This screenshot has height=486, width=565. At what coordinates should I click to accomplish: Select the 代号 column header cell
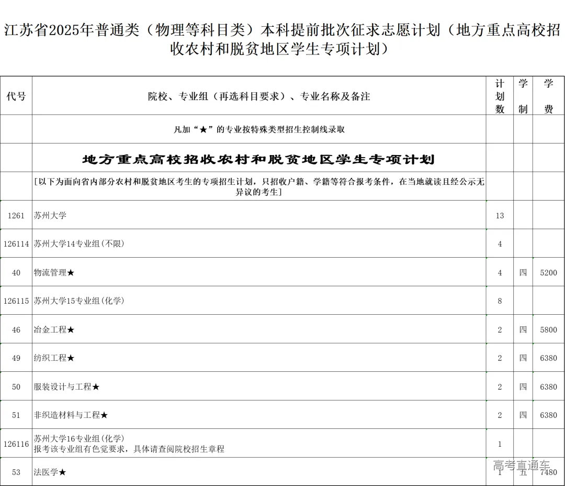point(16,96)
